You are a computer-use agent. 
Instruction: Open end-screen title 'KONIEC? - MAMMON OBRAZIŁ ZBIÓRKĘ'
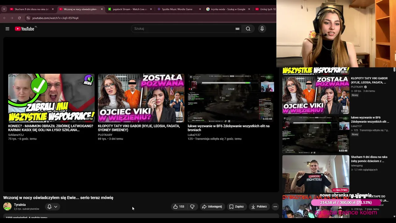pos(51,128)
